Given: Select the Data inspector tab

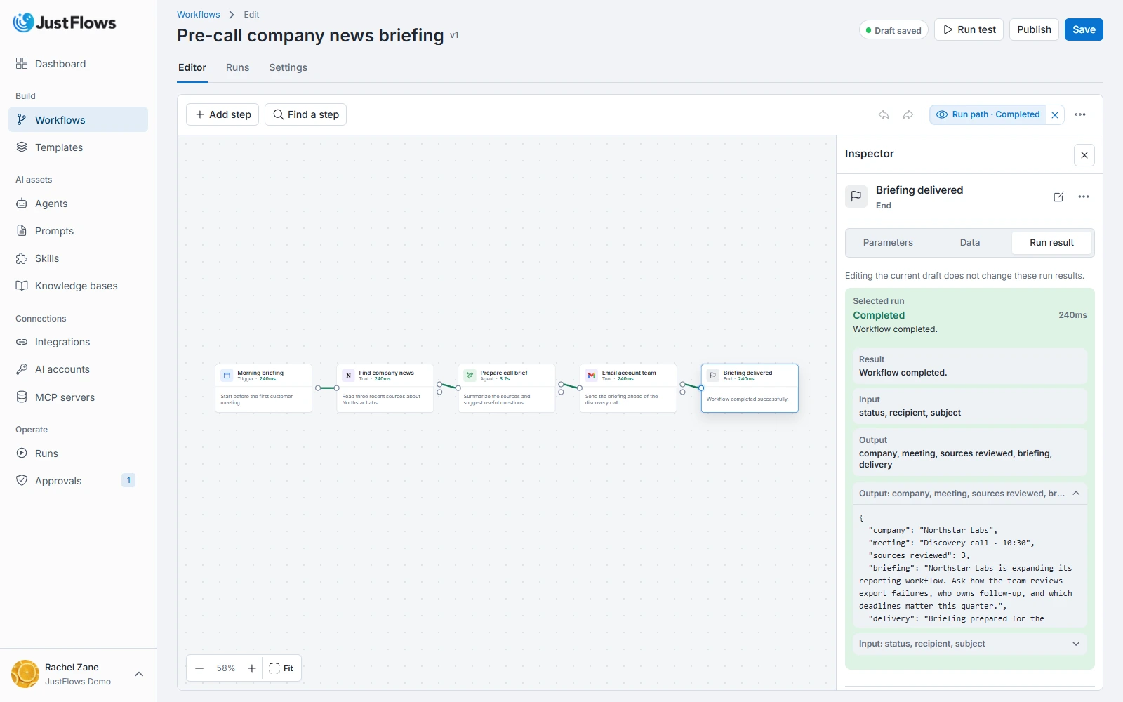Looking at the screenshot, I should [x=970, y=243].
